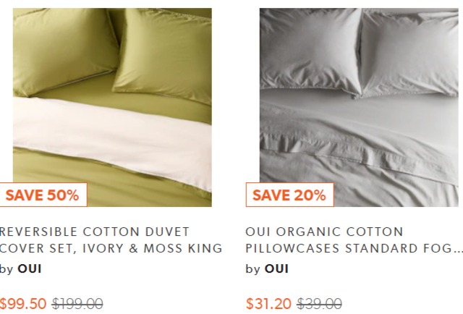Click the right grey pillow in photo
The image size is (463, 314).
point(410,51)
